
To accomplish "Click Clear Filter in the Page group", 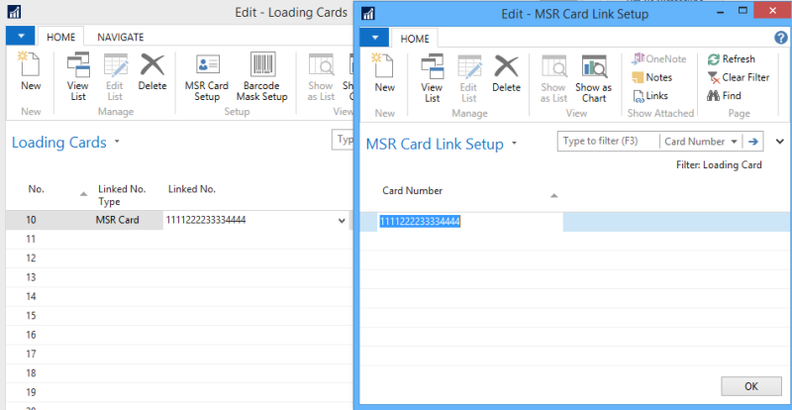I will tap(739, 77).
